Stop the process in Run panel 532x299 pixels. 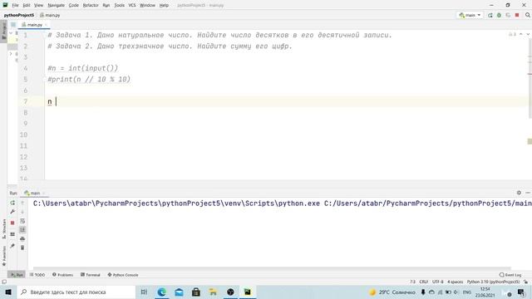pyautogui.click(x=12, y=223)
